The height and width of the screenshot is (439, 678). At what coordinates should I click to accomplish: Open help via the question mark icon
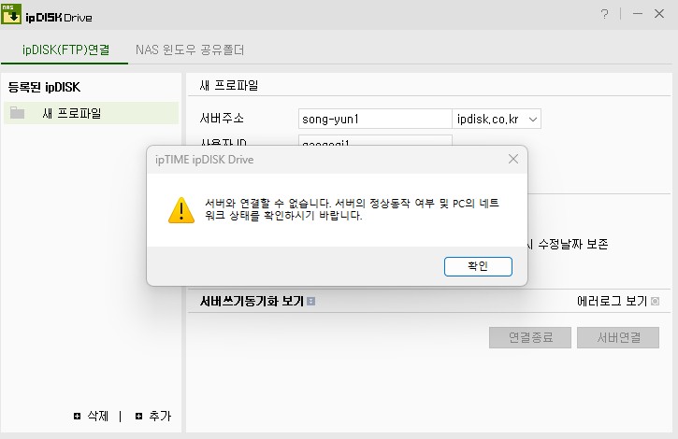click(604, 14)
